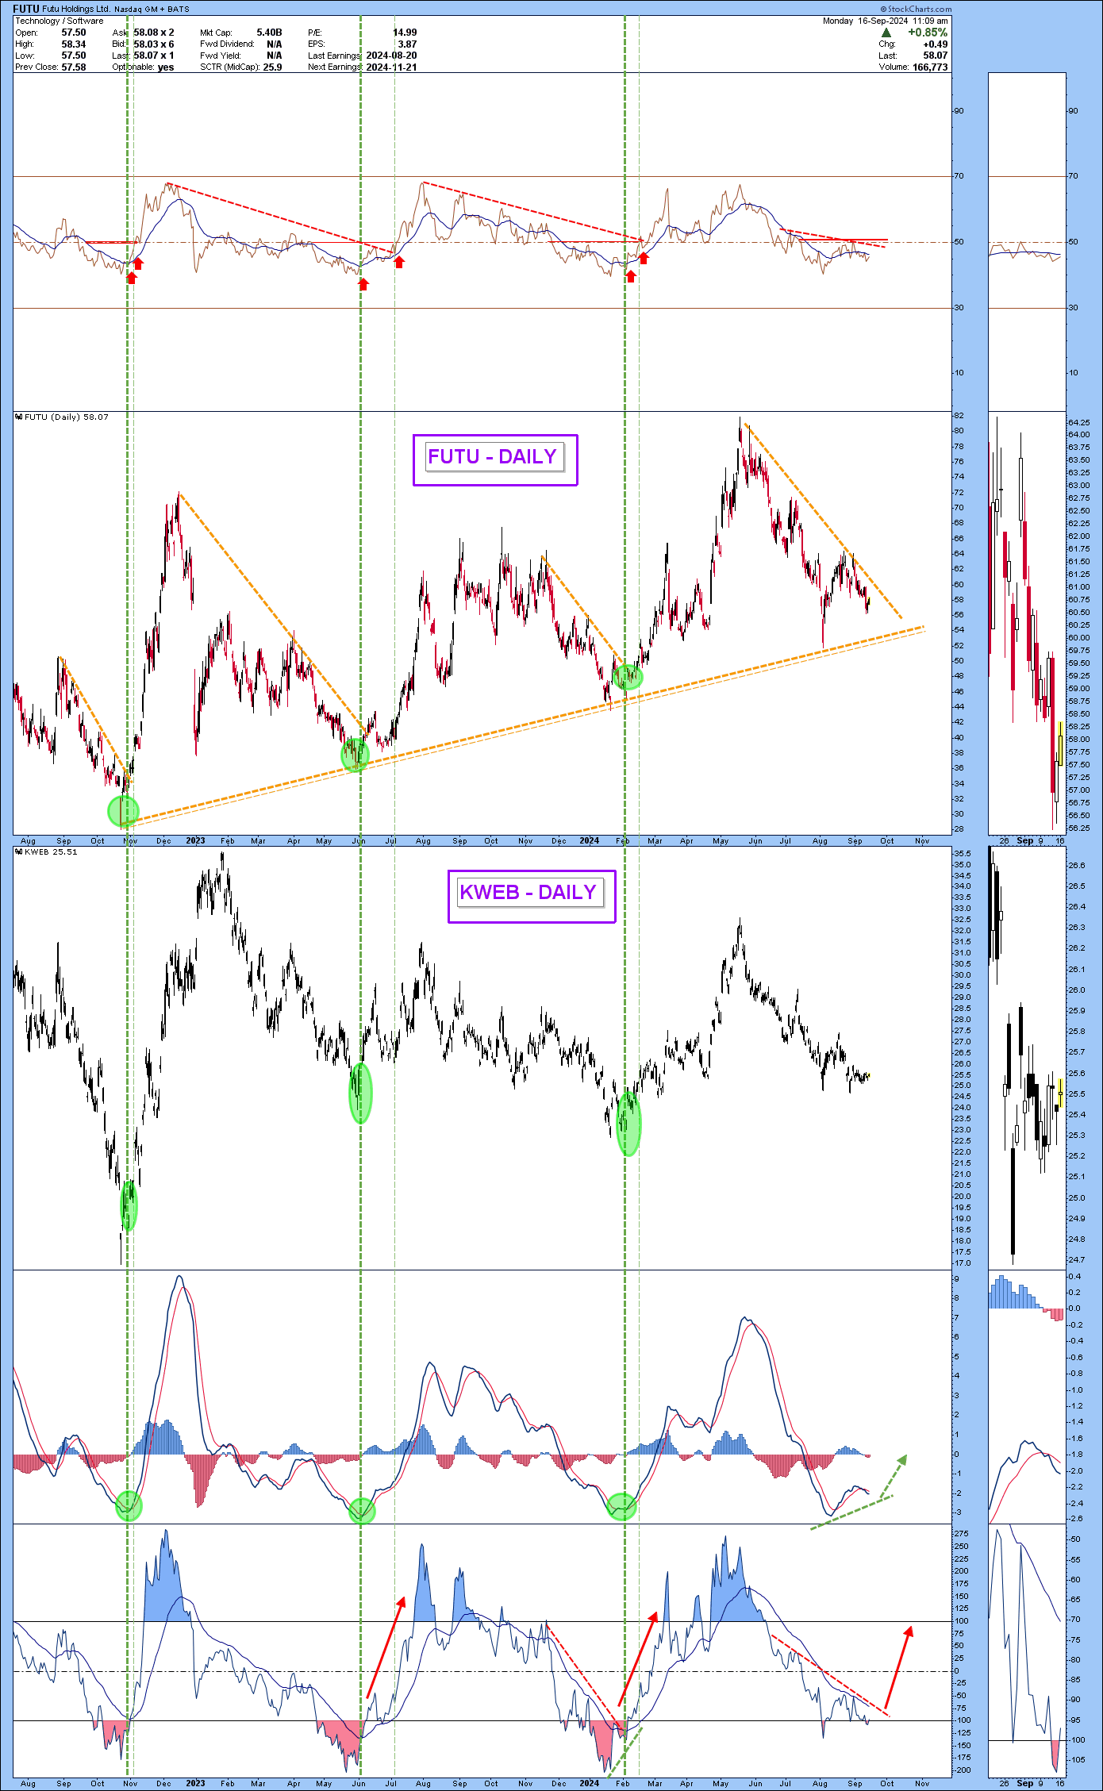The image size is (1103, 1791).
Task: Click the 2024 year marker on FUTU's date axis
Action: tap(589, 840)
